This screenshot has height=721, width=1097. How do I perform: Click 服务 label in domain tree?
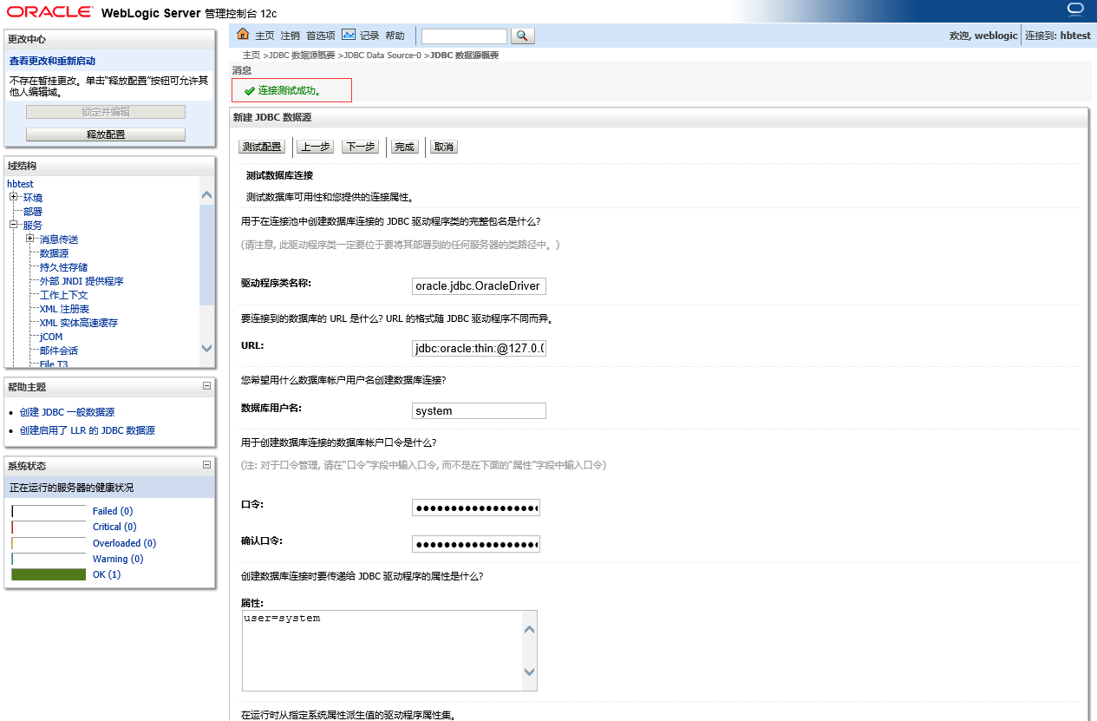click(33, 226)
